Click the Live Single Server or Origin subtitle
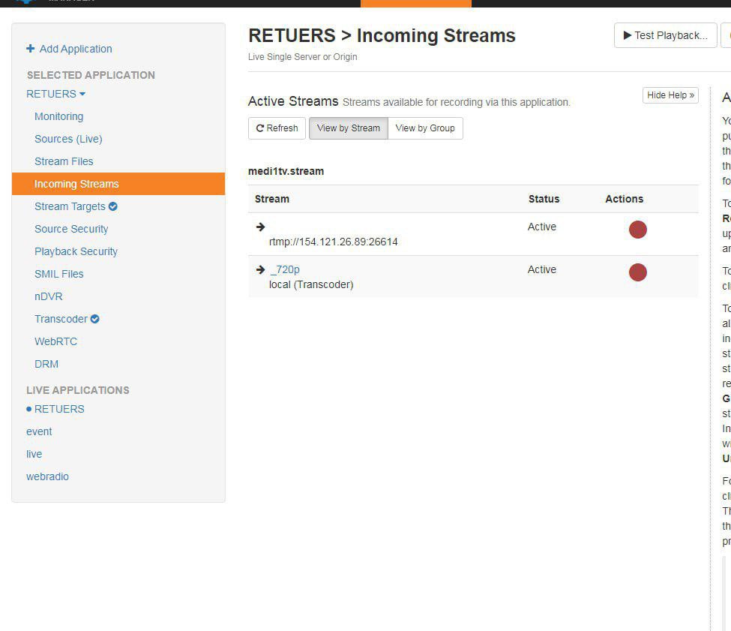The image size is (731, 631). [x=303, y=57]
